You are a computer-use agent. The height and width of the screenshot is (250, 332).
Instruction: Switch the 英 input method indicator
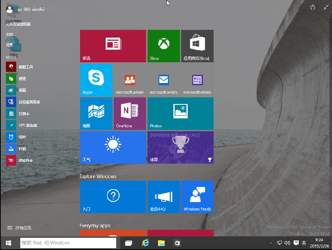304,243
